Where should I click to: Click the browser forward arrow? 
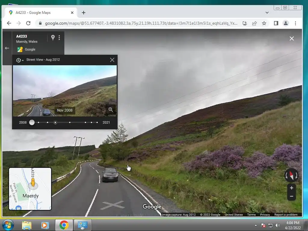pos(19,23)
